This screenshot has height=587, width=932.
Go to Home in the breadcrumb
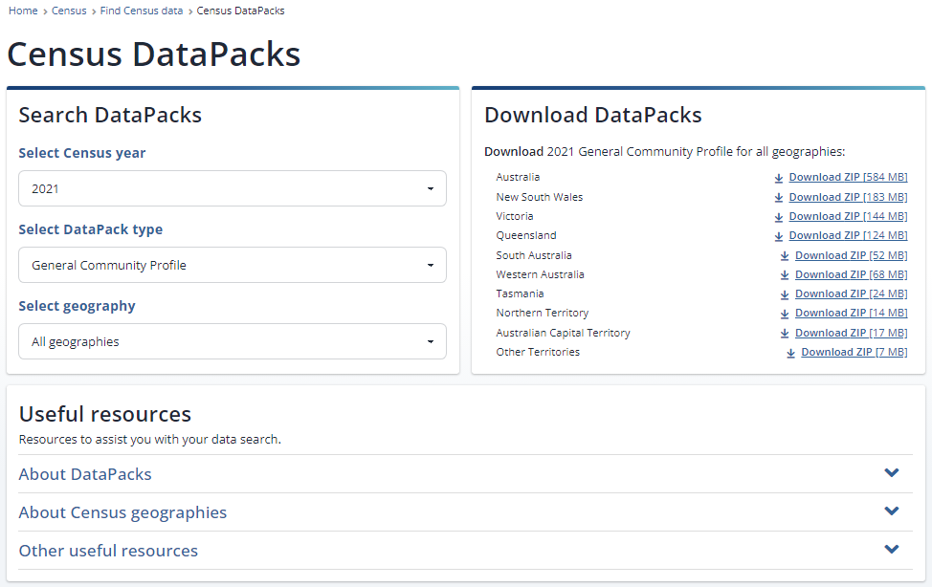pyautogui.click(x=23, y=11)
